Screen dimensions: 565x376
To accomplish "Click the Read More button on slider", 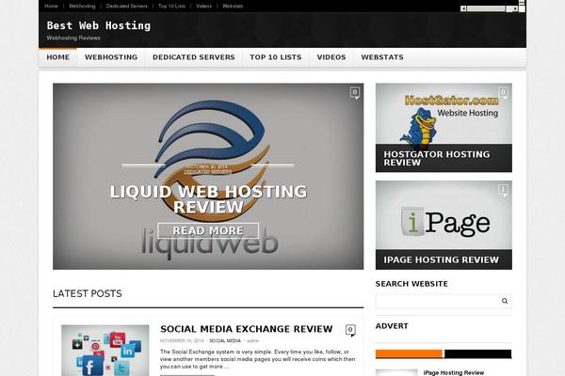I will (208, 230).
